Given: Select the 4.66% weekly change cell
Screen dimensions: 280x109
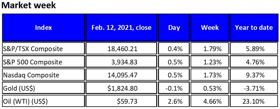Looking at the screenshot, I should click(210, 101).
